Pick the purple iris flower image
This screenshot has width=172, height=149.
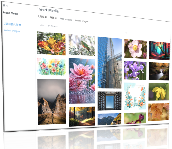tap(135, 70)
